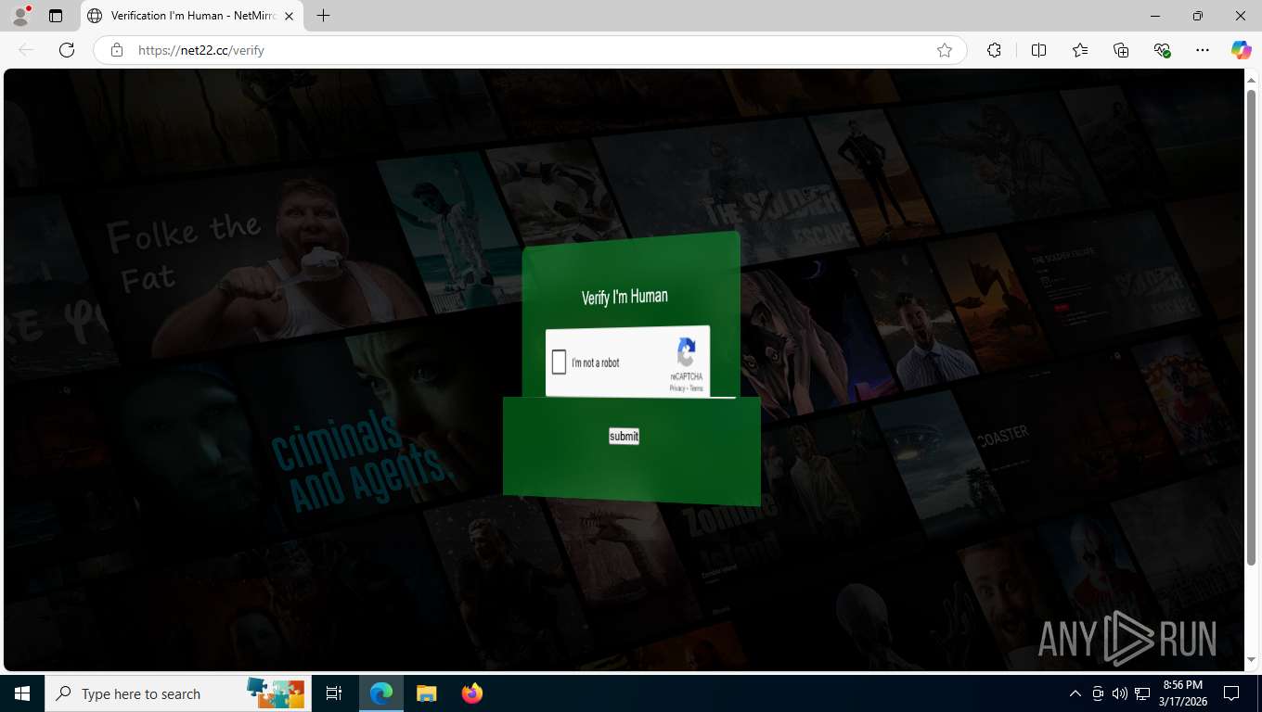Open Collections panel
Image resolution: width=1262 pixels, height=712 pixels.
click(1121, 50)
